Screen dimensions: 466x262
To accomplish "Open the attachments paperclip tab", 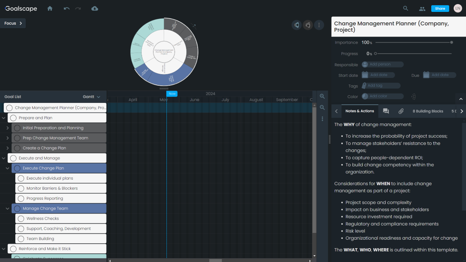I will click(x=401, y=111).
